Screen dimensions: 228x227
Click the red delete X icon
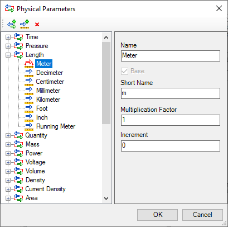point(37,24)
